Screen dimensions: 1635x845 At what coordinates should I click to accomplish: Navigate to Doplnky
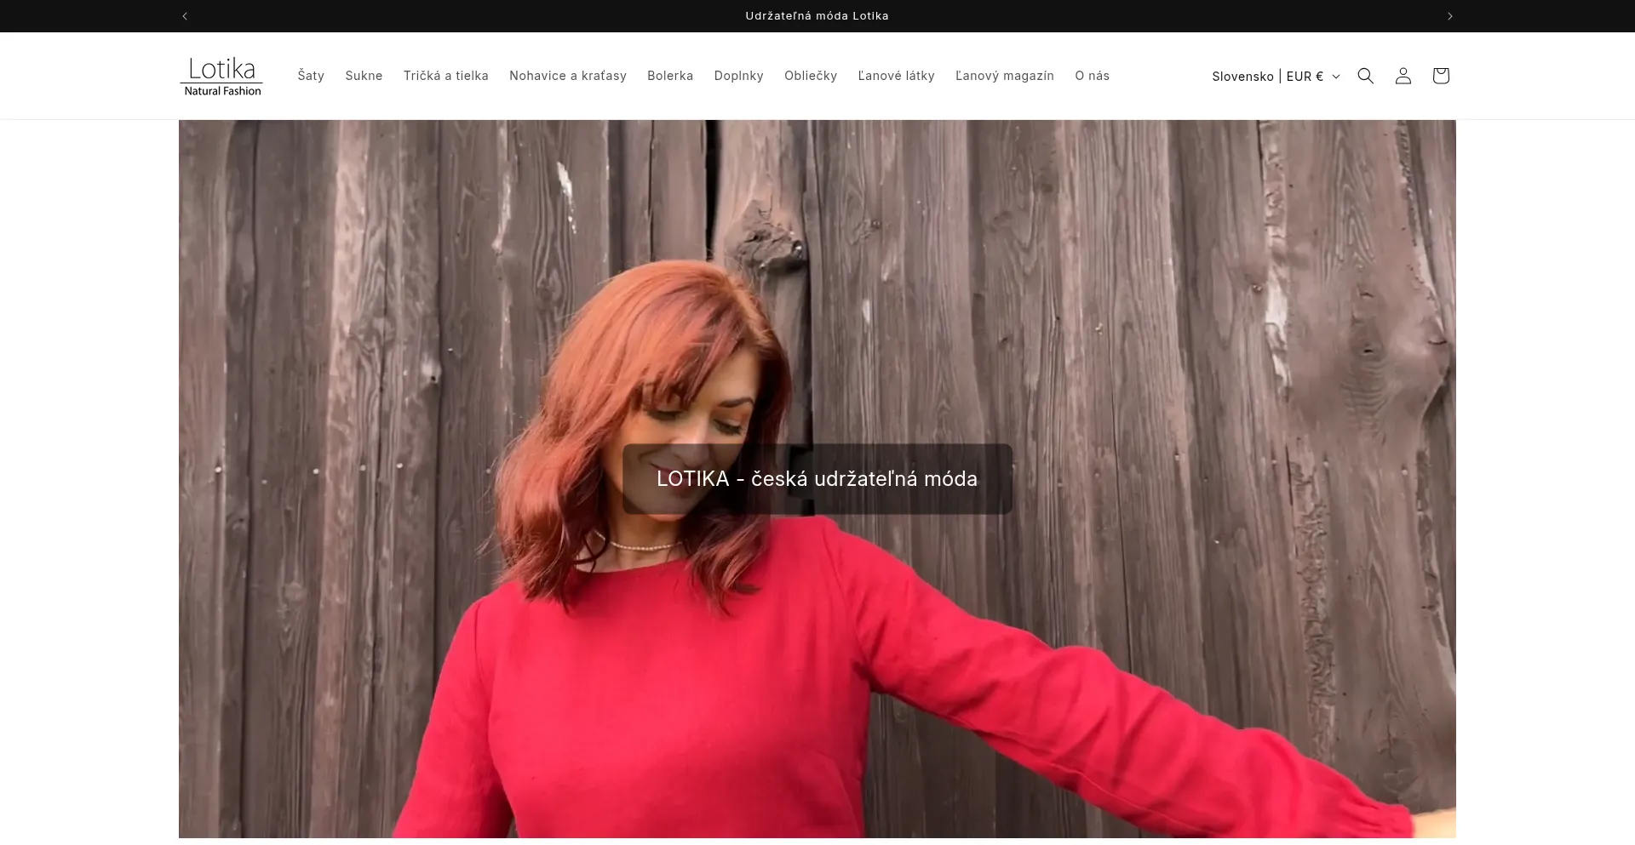click(738, 76)
